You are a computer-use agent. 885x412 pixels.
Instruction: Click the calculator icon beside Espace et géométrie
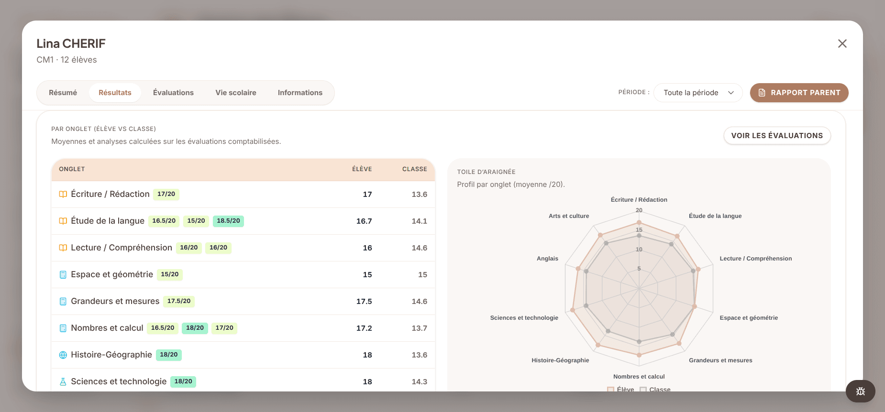coord(63,274)
